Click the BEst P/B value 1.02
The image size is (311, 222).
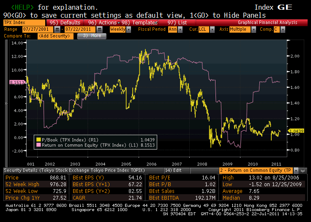[210, 185]
